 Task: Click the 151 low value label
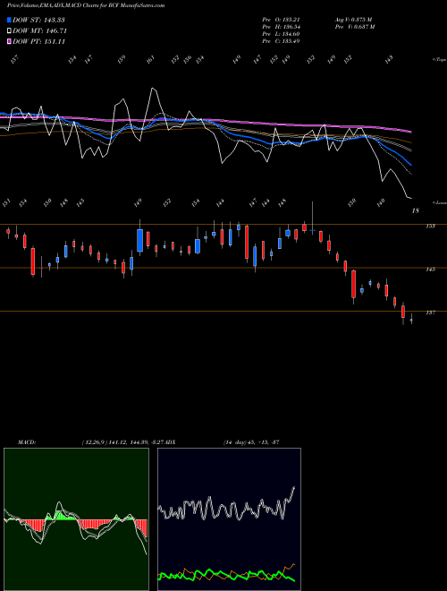click(x=6, y=202)
